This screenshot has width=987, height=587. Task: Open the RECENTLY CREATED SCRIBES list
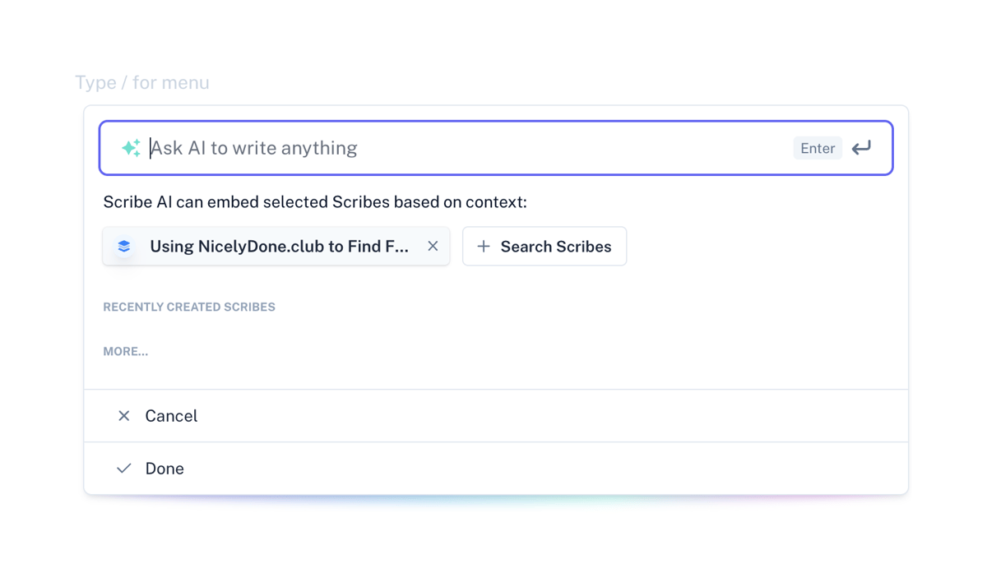189,307
